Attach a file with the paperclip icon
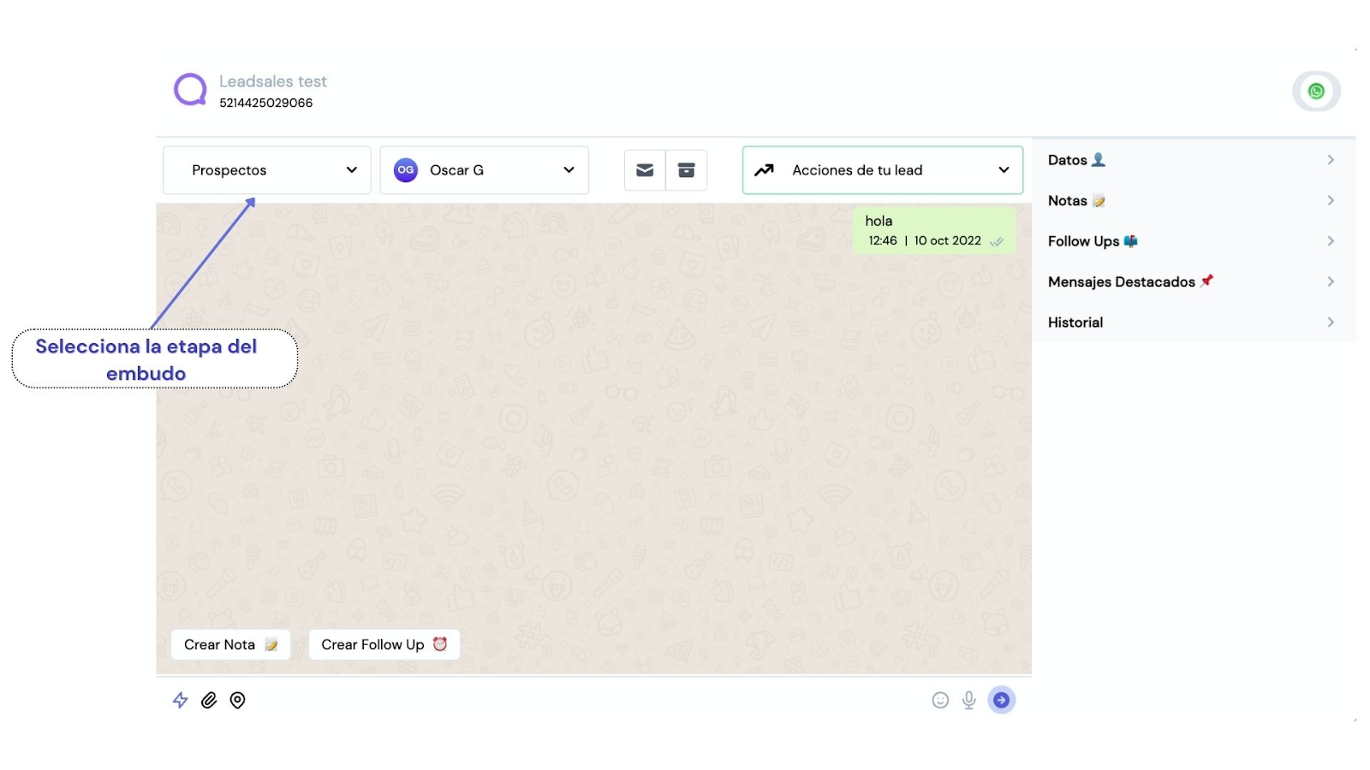1370x770 pixels. (x=209, y=700)
